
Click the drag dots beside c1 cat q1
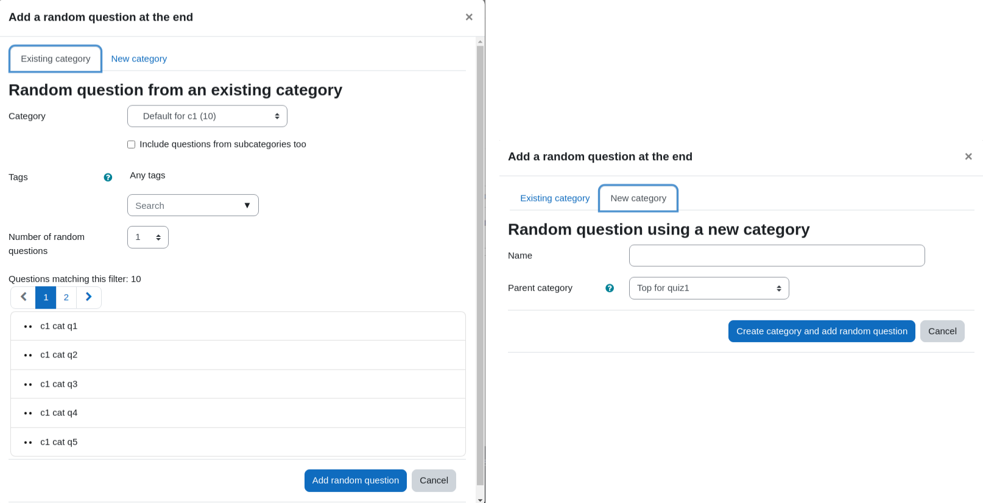coord(28,326)
